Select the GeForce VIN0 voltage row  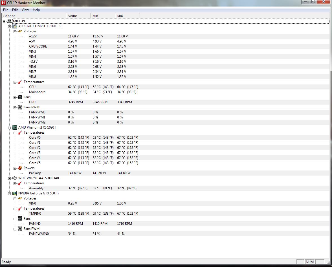pyautogui.click(x=179, y=203)
